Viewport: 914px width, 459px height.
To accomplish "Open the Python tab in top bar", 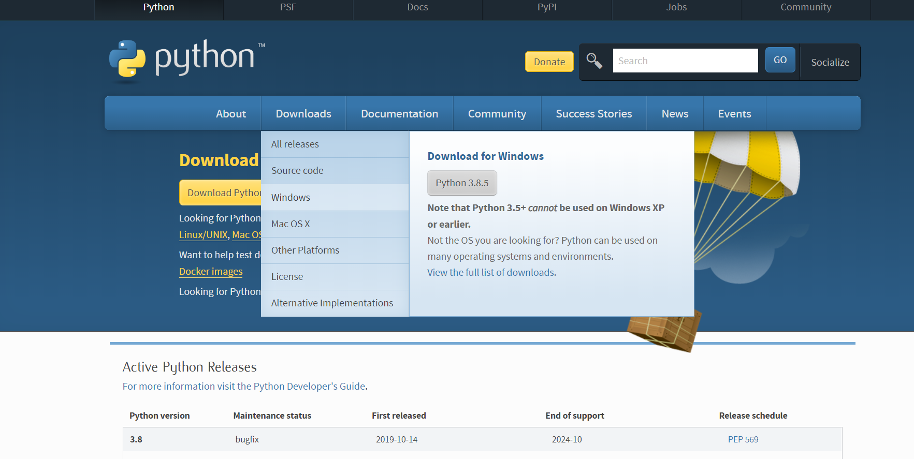I will click(x=158, y=7).
